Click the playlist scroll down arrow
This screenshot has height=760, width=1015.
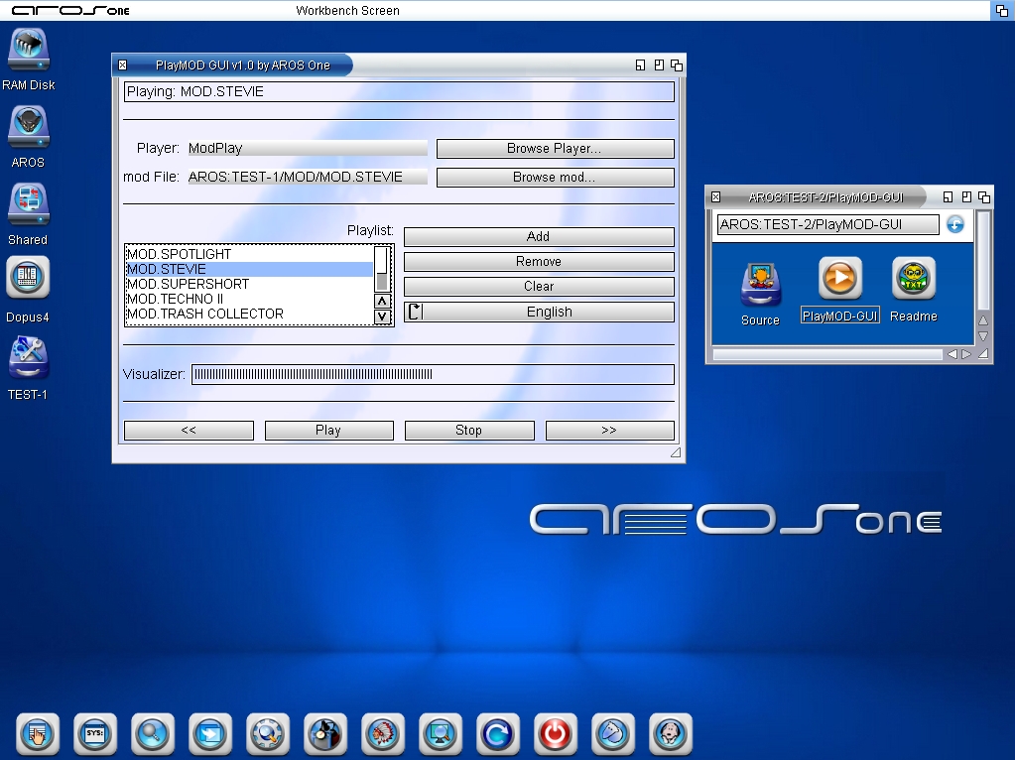coord(382,317)
